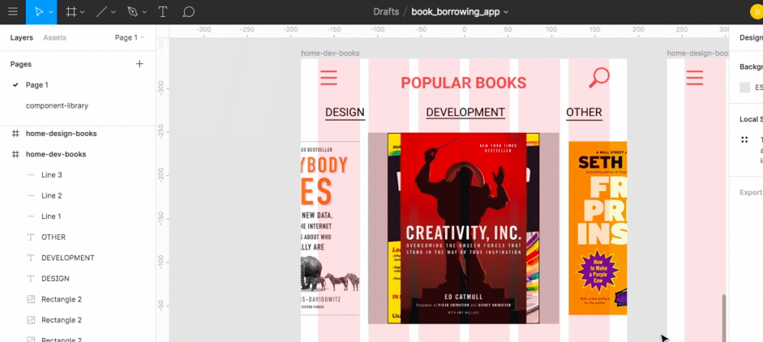Open the user avatar at top right
Screen dimensions: 763x342
(x=756, y=11)
